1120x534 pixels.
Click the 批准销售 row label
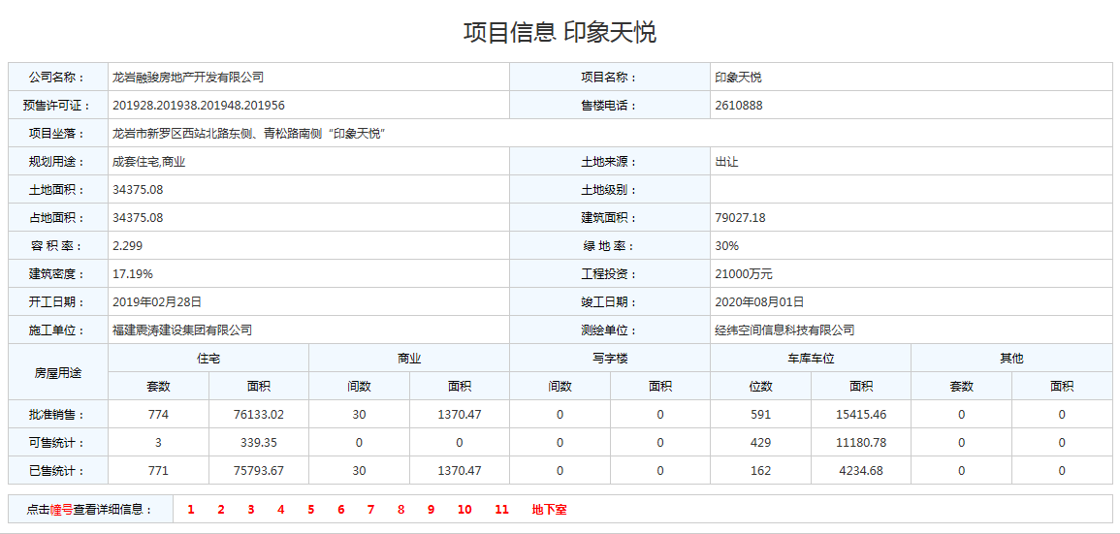pos(56,415)
